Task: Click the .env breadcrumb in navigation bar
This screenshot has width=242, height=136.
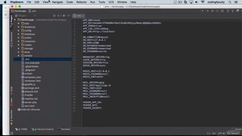Action: click(33, 11)
